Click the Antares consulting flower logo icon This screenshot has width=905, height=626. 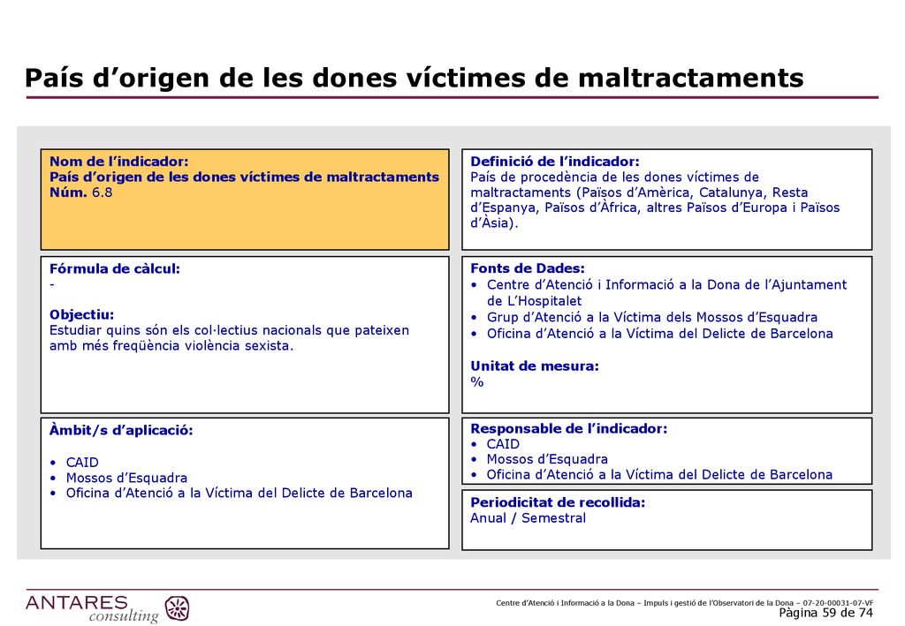point(177,608)
